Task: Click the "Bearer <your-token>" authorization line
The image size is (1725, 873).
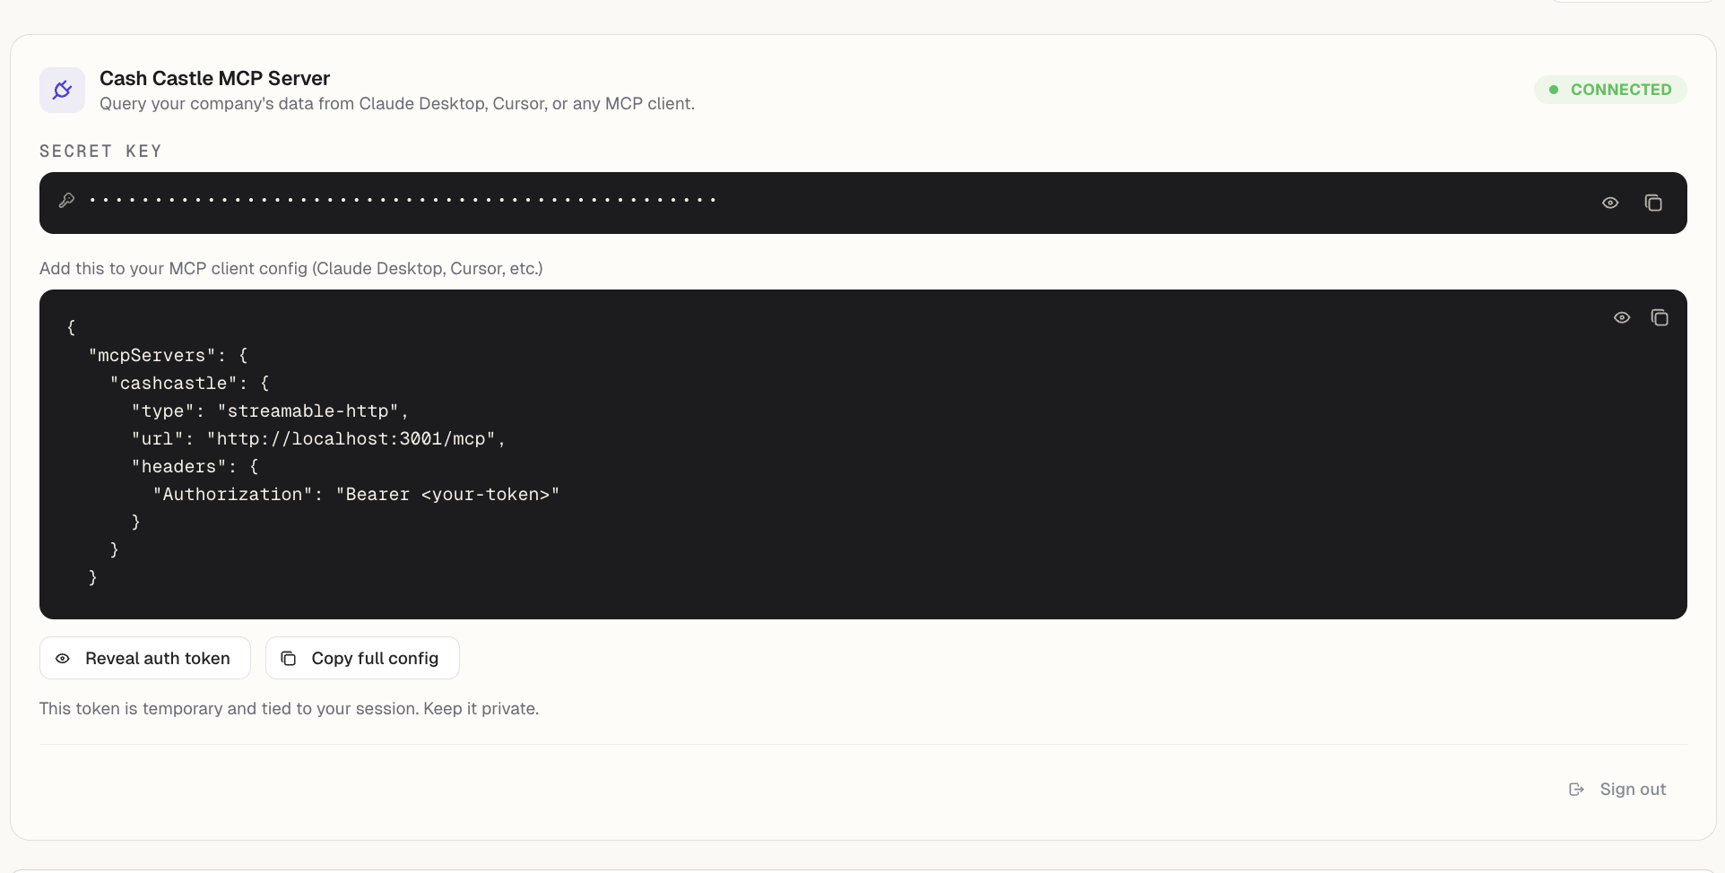Action: [356, 494]
